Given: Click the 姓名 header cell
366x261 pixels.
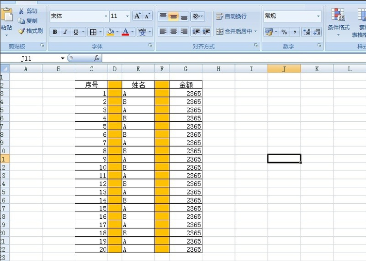Looking at the screenshot, I should point(138,85).
